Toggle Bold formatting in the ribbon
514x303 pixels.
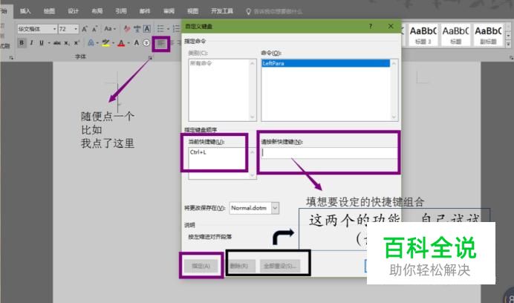[22, 43]
